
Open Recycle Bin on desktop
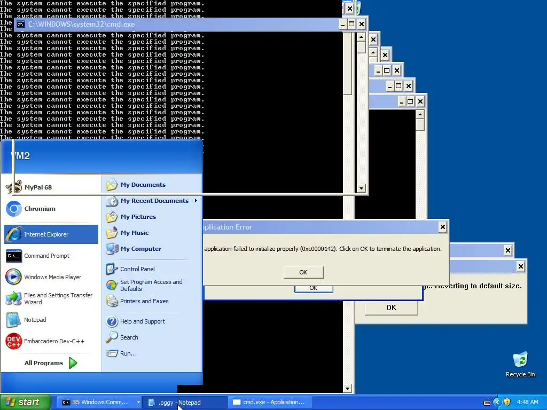[x=520, y=364]
